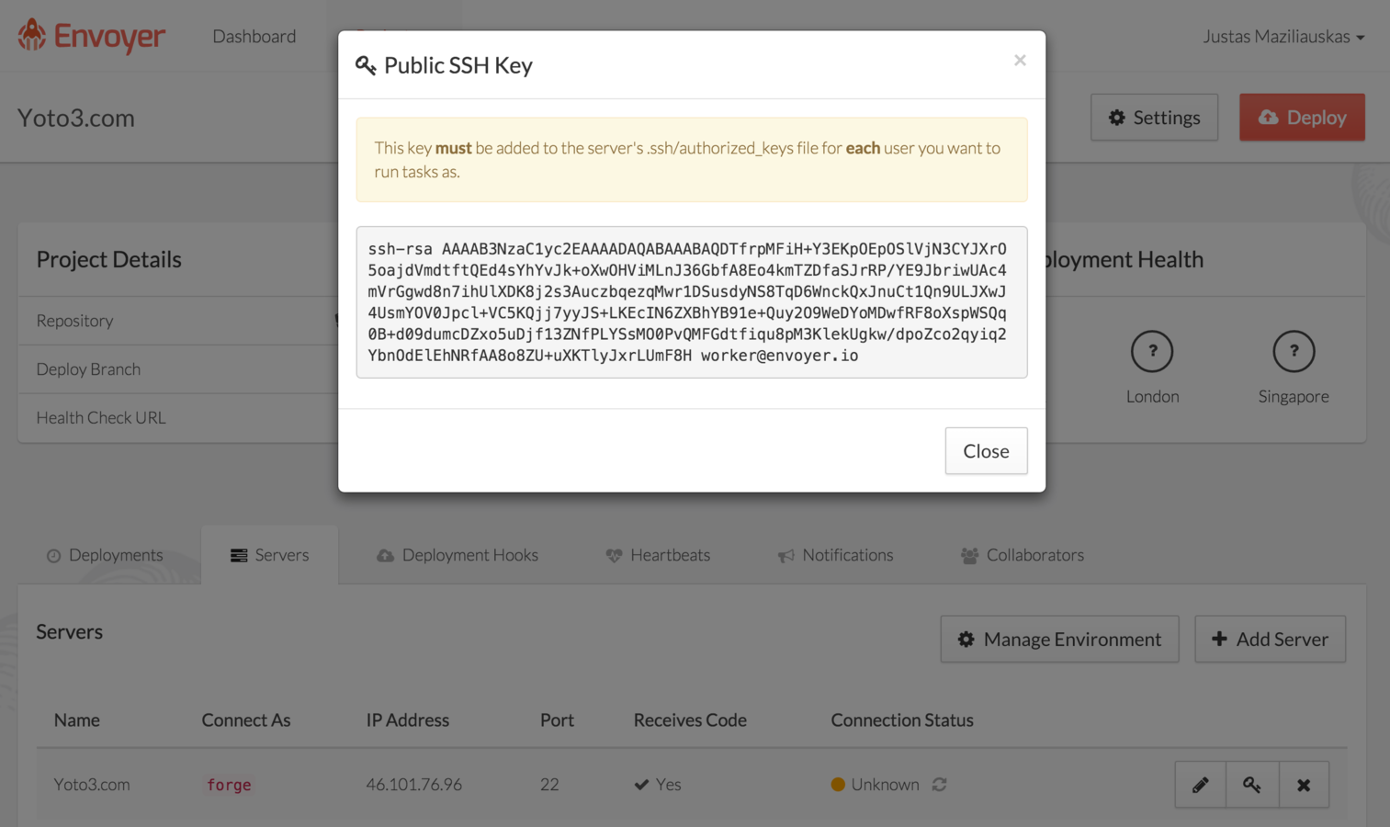Click the Deploy Branch row label
This screenshot has height=827, width=1390.
88,369
